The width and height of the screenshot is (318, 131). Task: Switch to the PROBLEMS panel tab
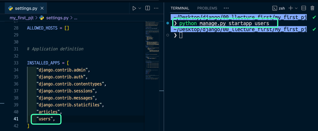(207, 8)
